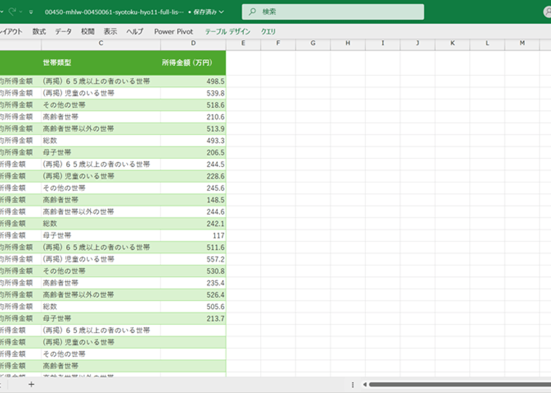The width and height of the screenshot is (551, 393).
Task: Select column H header
Action: [x=348, y=43]
